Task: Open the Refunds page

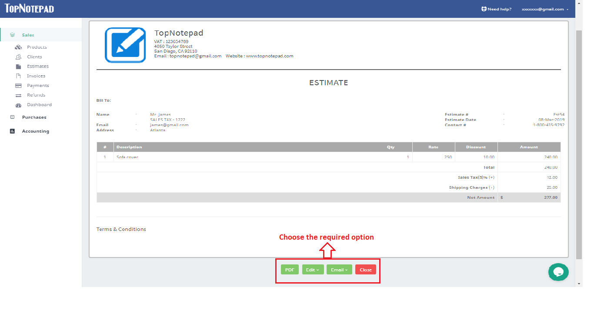Action: 36,95
